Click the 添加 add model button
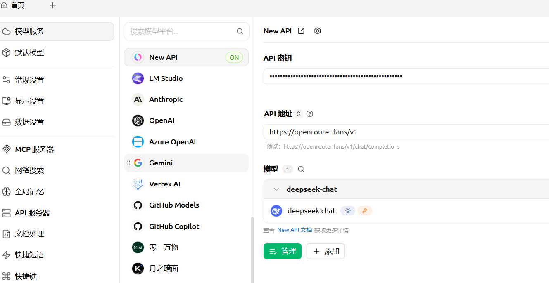The height and width of the screenshot is (283, 549). (x=326, y=251)
